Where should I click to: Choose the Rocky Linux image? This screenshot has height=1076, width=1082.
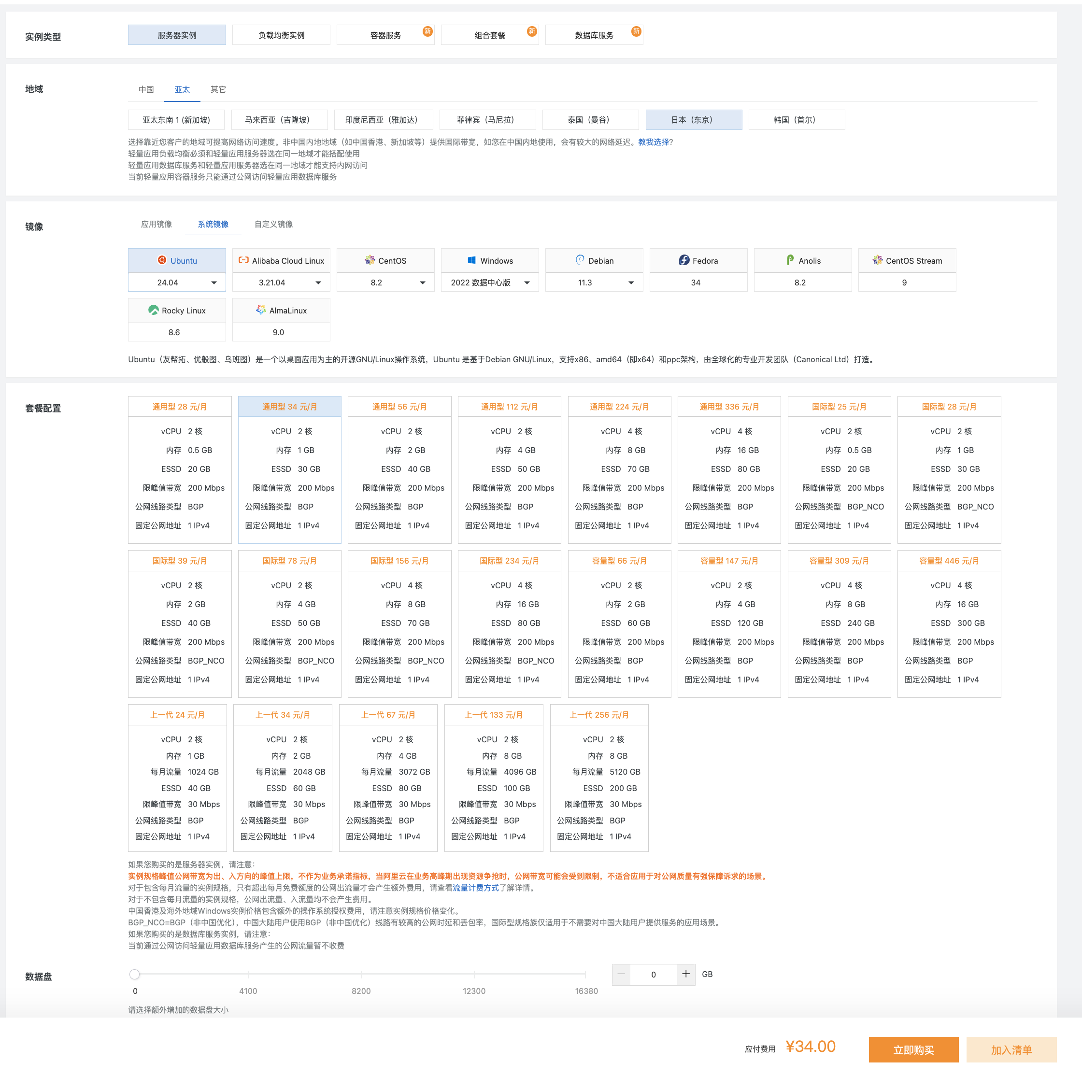176,310
